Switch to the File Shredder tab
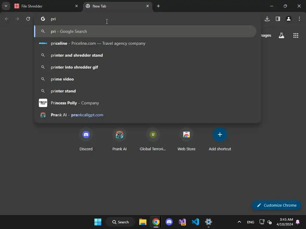This screenshot has height=229, width=306. 46,6
